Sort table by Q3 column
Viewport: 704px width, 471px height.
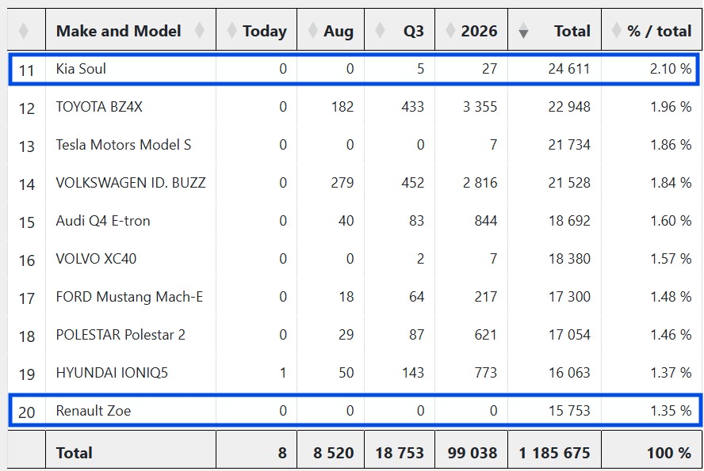click(400, 31)
